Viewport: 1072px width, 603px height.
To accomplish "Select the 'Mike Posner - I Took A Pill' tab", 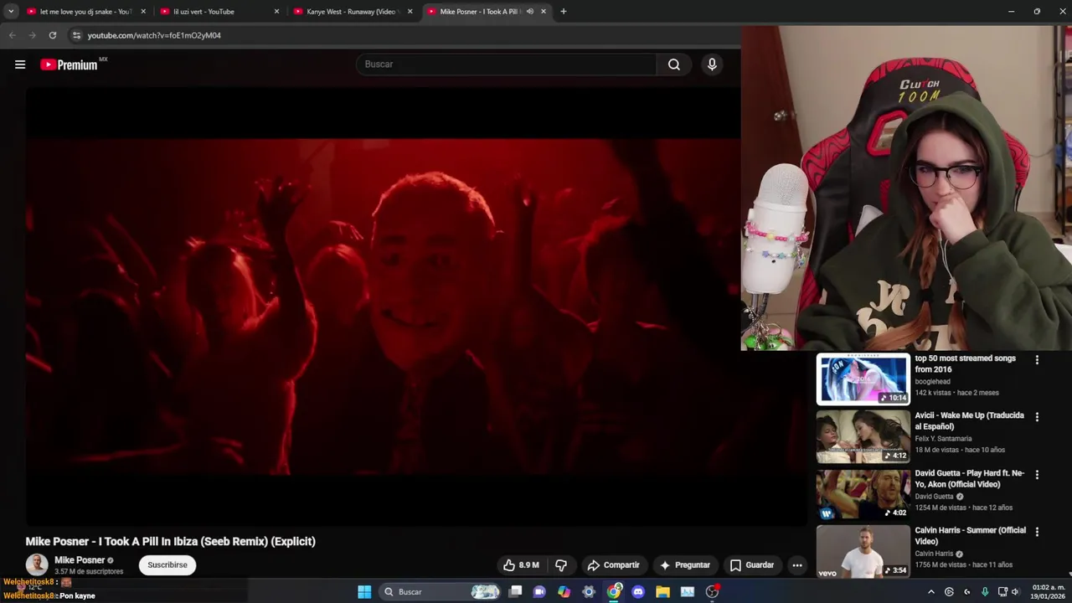I will click(x=479, y=12).
